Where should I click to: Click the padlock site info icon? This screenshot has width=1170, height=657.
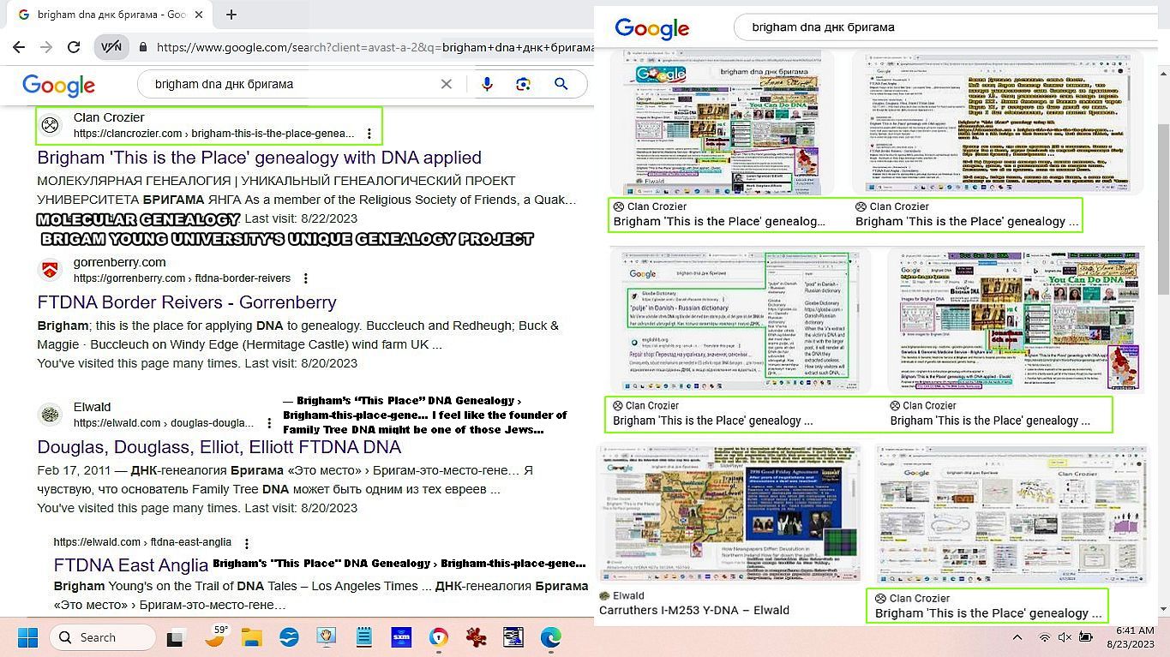click(143, 48)
